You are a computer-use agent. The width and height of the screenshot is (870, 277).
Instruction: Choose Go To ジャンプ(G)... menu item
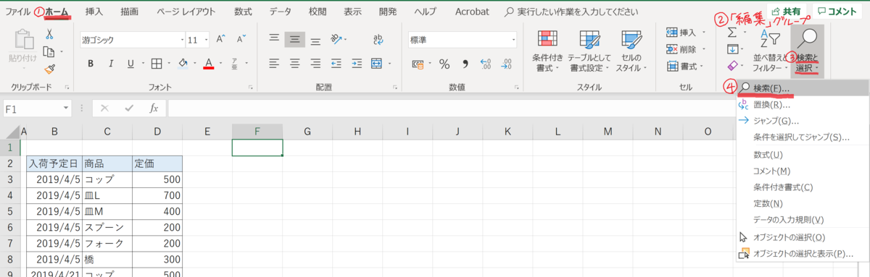click(x=802, y=121)
